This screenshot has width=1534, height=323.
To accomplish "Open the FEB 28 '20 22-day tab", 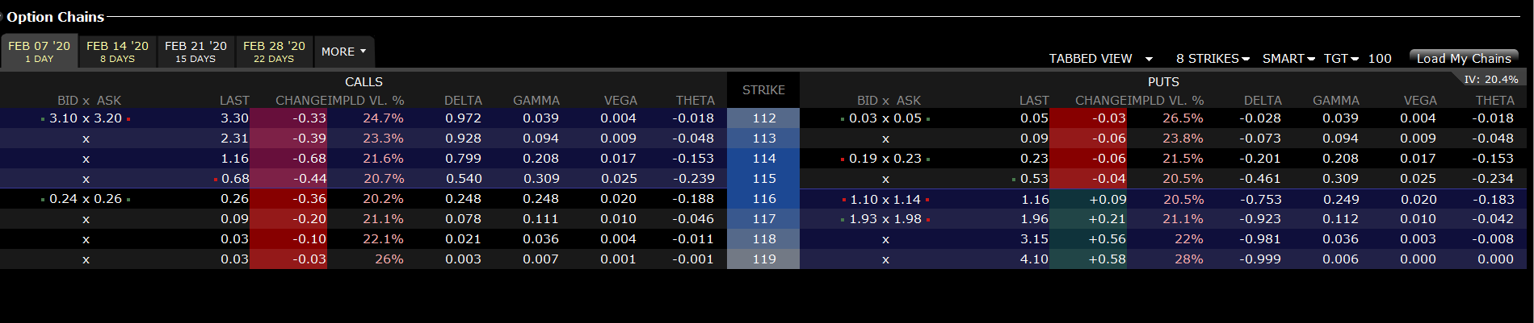I will (274, 52).
